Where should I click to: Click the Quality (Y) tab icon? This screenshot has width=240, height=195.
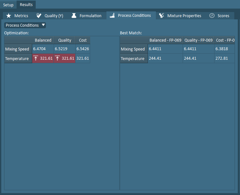click(39, 16)
